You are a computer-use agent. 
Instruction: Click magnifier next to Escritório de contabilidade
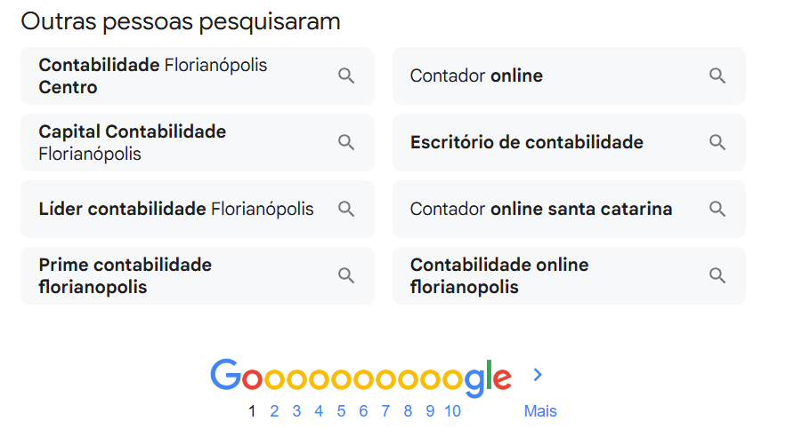pyautogui.click(x=717, y=142)
